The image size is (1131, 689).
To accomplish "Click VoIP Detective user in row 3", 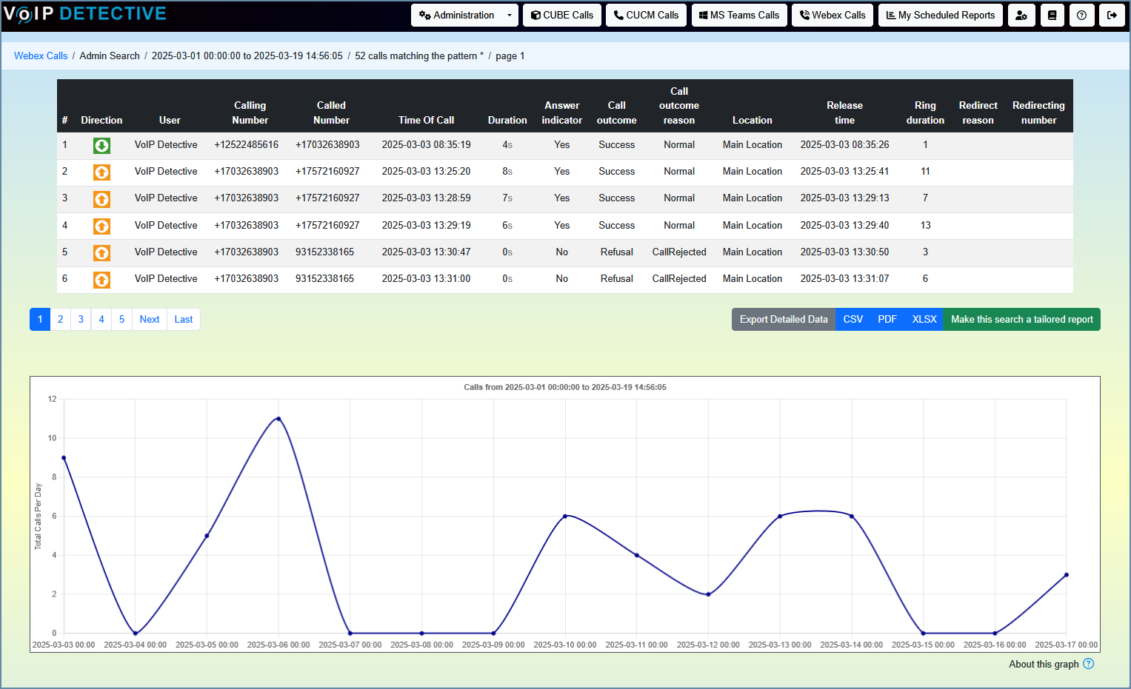I will [x=166, y=198].
